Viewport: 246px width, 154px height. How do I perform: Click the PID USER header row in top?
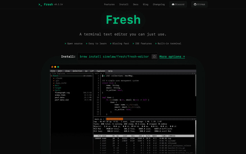[x=144, y=136]
